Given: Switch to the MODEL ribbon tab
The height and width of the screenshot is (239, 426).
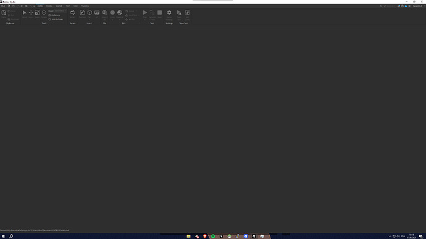Looking at the screenshot, I should point(49,6).
